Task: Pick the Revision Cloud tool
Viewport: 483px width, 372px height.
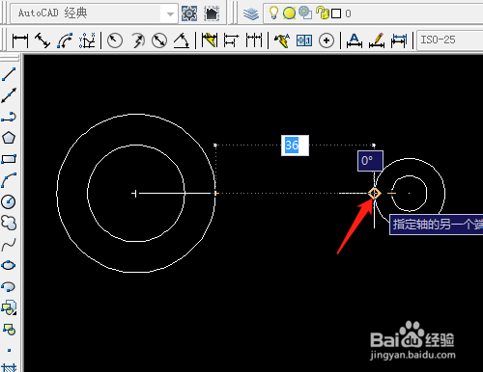Action: point(9,223)
